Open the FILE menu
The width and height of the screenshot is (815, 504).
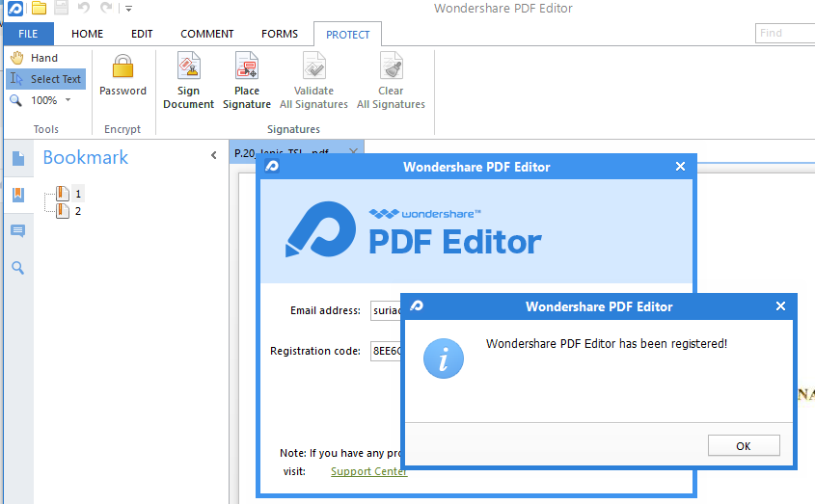point(28,34)
